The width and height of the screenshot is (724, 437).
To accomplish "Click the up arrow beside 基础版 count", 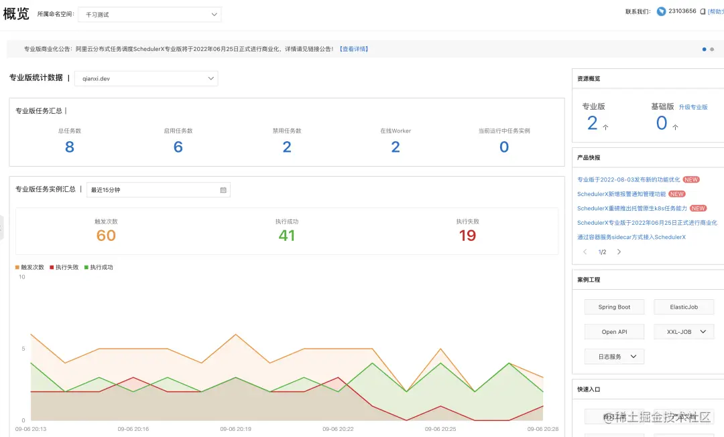I will 676,127.
